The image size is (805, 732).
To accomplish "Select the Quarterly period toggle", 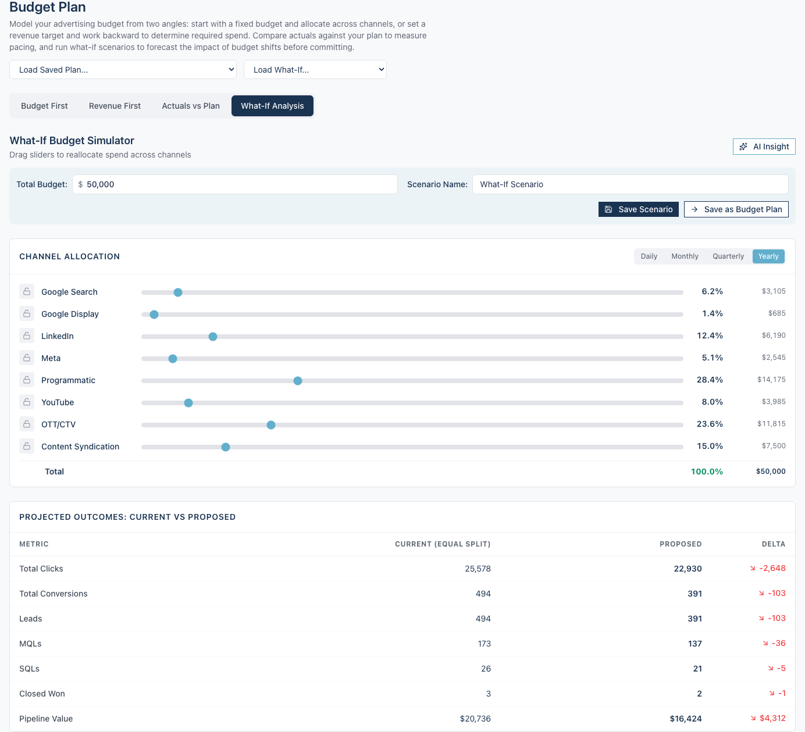I will click(x=728, y=256).
